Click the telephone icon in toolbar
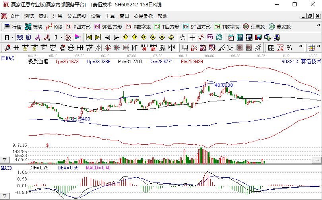Image resolution: width=322 pixels, height=200 pixels. tap(20, 38)
